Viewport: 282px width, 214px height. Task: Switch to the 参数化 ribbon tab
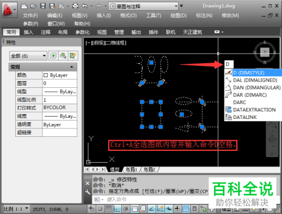(82, 32)
